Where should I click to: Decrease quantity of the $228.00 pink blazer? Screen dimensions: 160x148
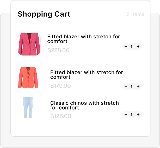tap(126, 47)
